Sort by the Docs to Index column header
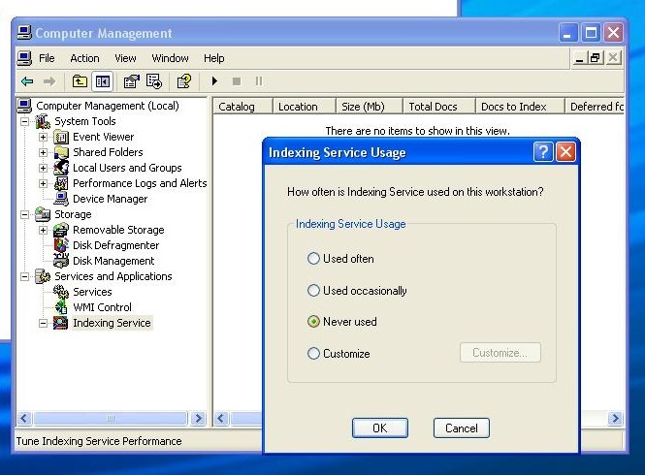 pyautogui.click(x=520, y=107)
